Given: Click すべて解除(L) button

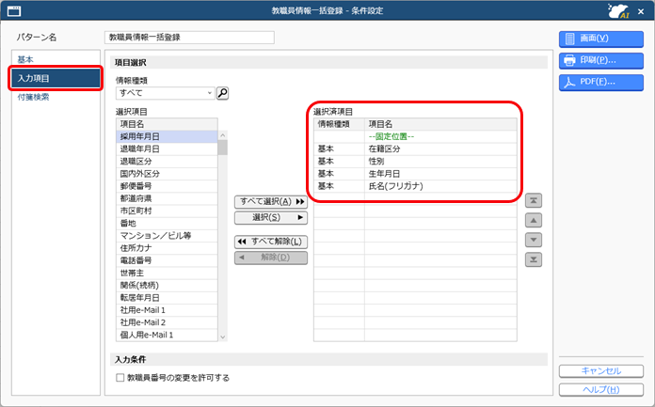Looking at the screenshot, I should click(271, 242).
